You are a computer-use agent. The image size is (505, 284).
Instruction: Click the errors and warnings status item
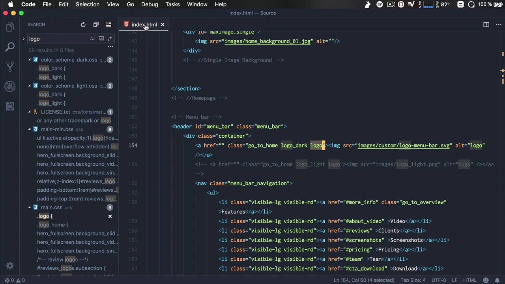coord(15,280)
